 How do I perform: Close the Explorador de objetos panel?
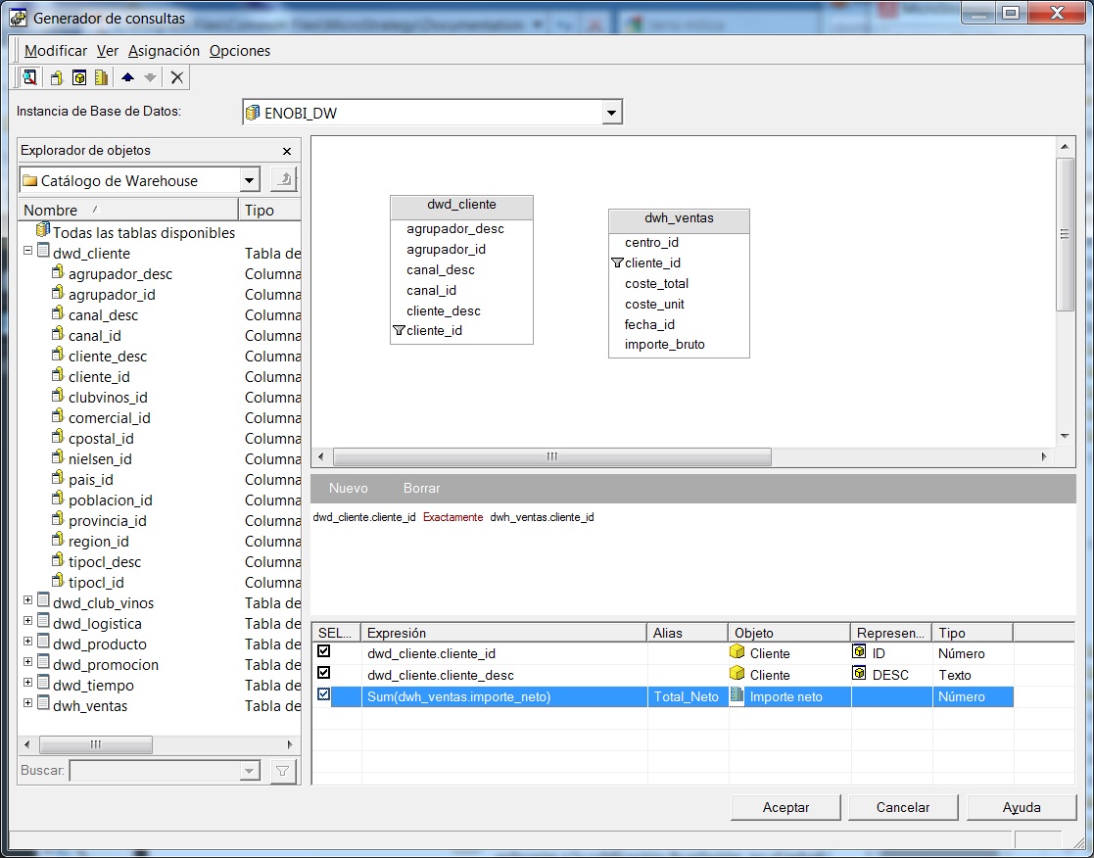pos(287,151)
